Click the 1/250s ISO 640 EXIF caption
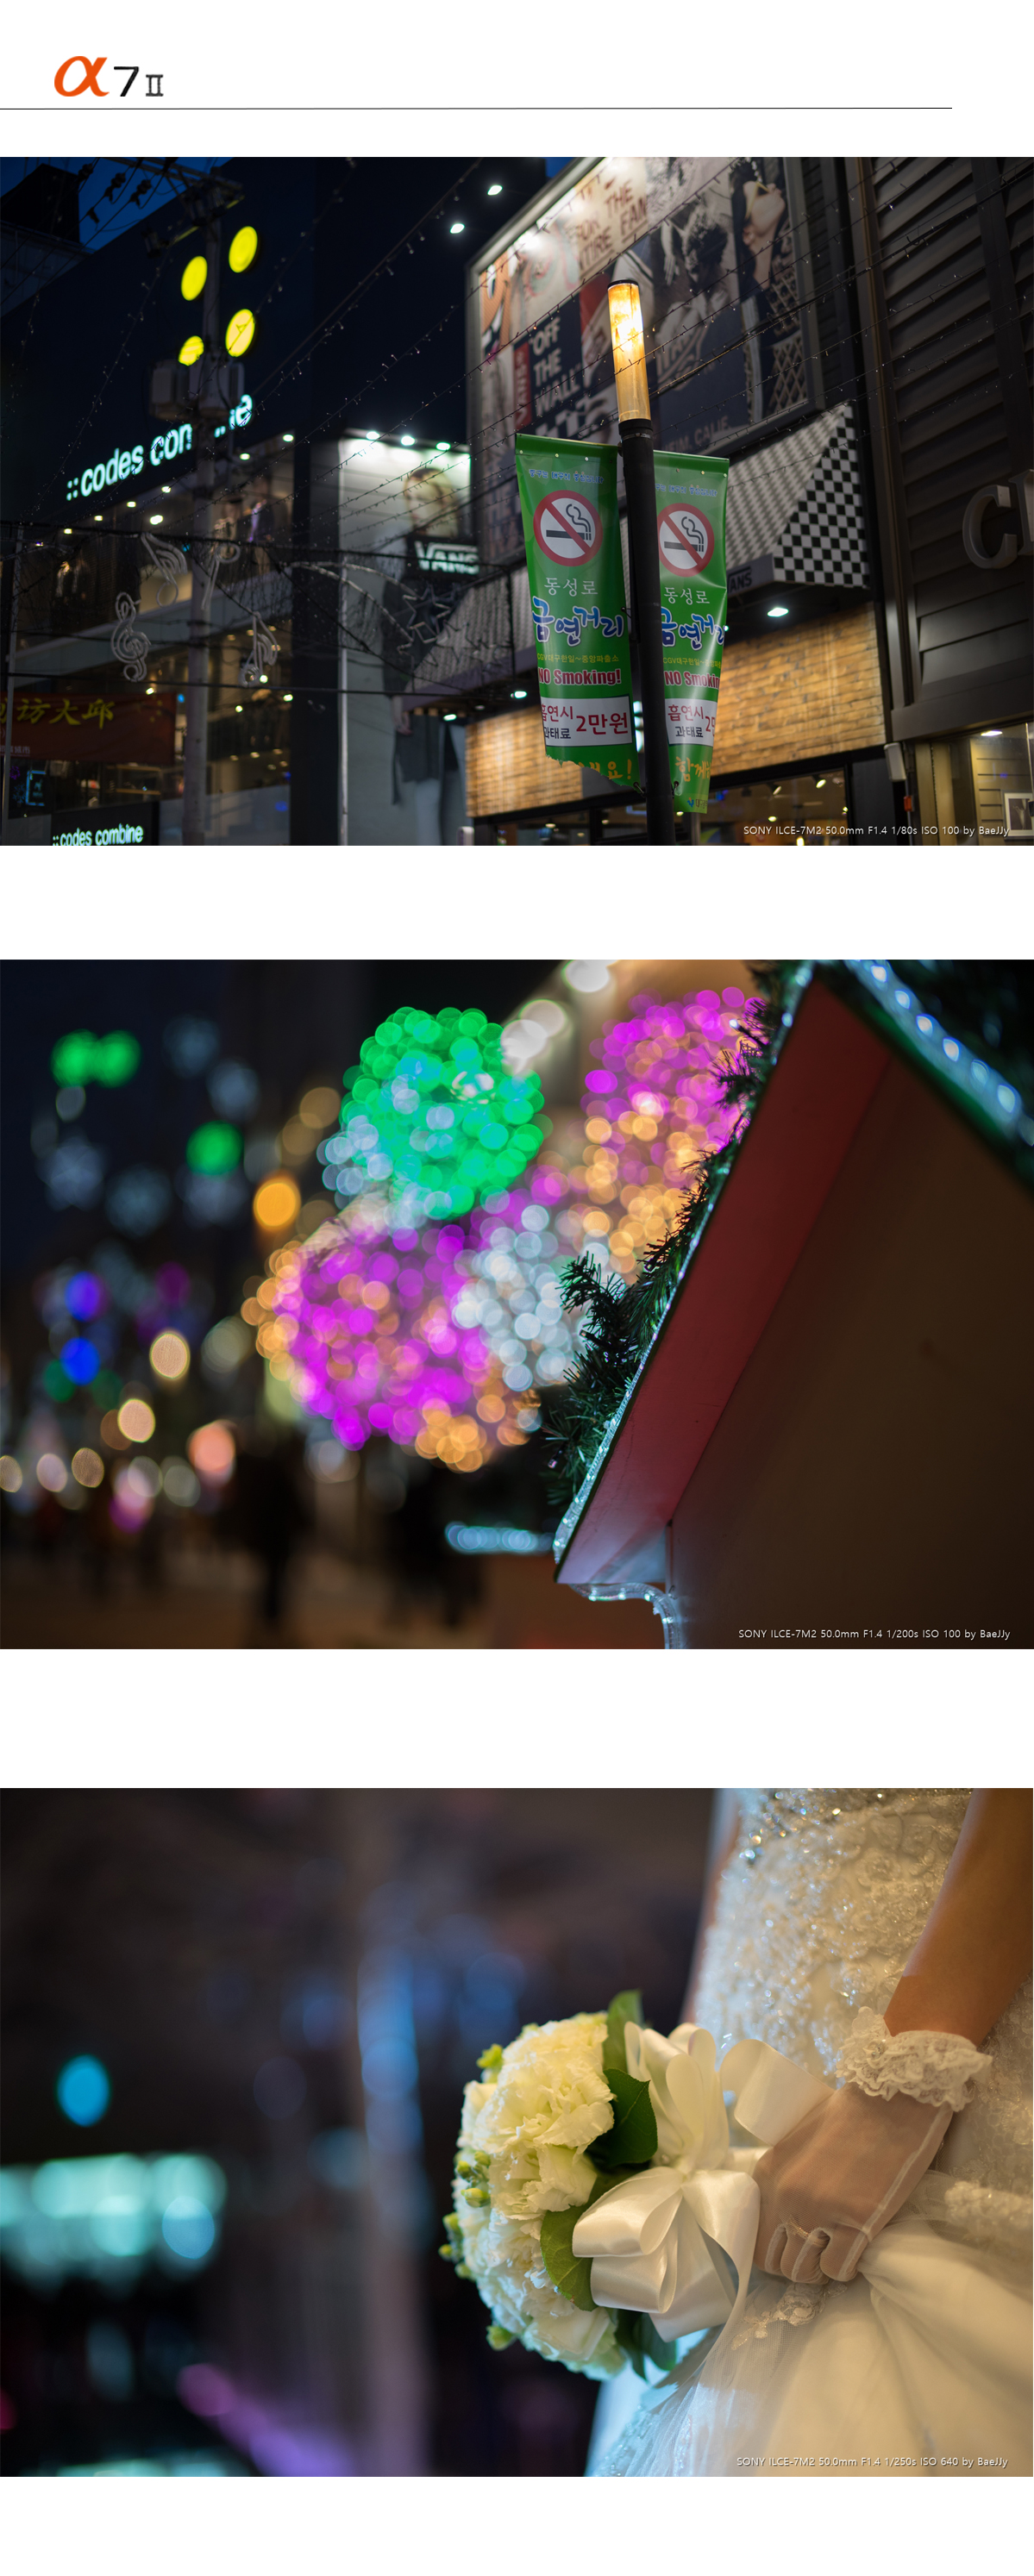The width and height of the screenshot is (1034, 2576). 871,2461
